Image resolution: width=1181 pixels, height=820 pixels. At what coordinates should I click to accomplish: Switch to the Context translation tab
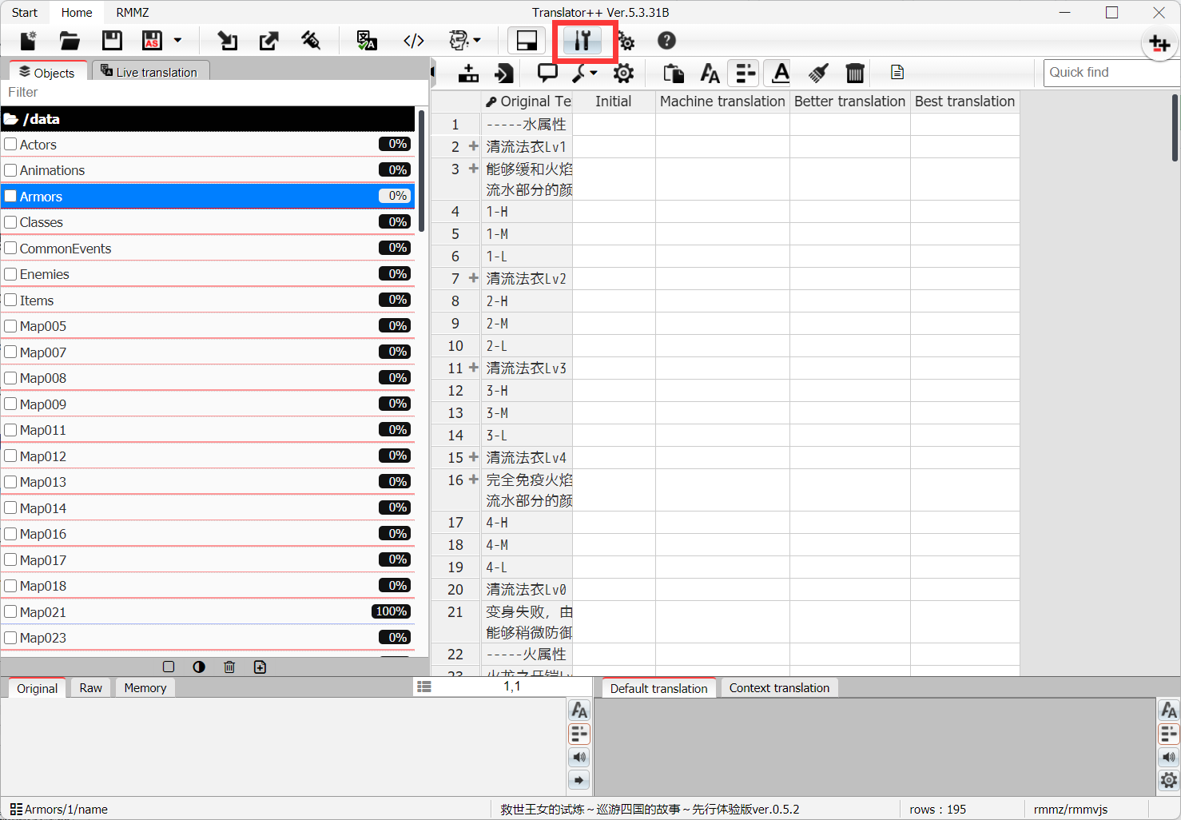click(779, 688)
